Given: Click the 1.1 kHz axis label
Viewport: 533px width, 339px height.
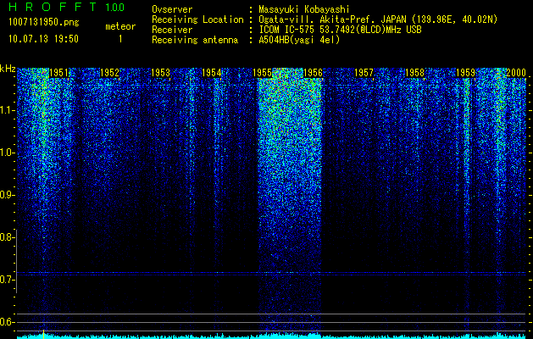Looking at the screenshot, I should [x=6, y=110].
